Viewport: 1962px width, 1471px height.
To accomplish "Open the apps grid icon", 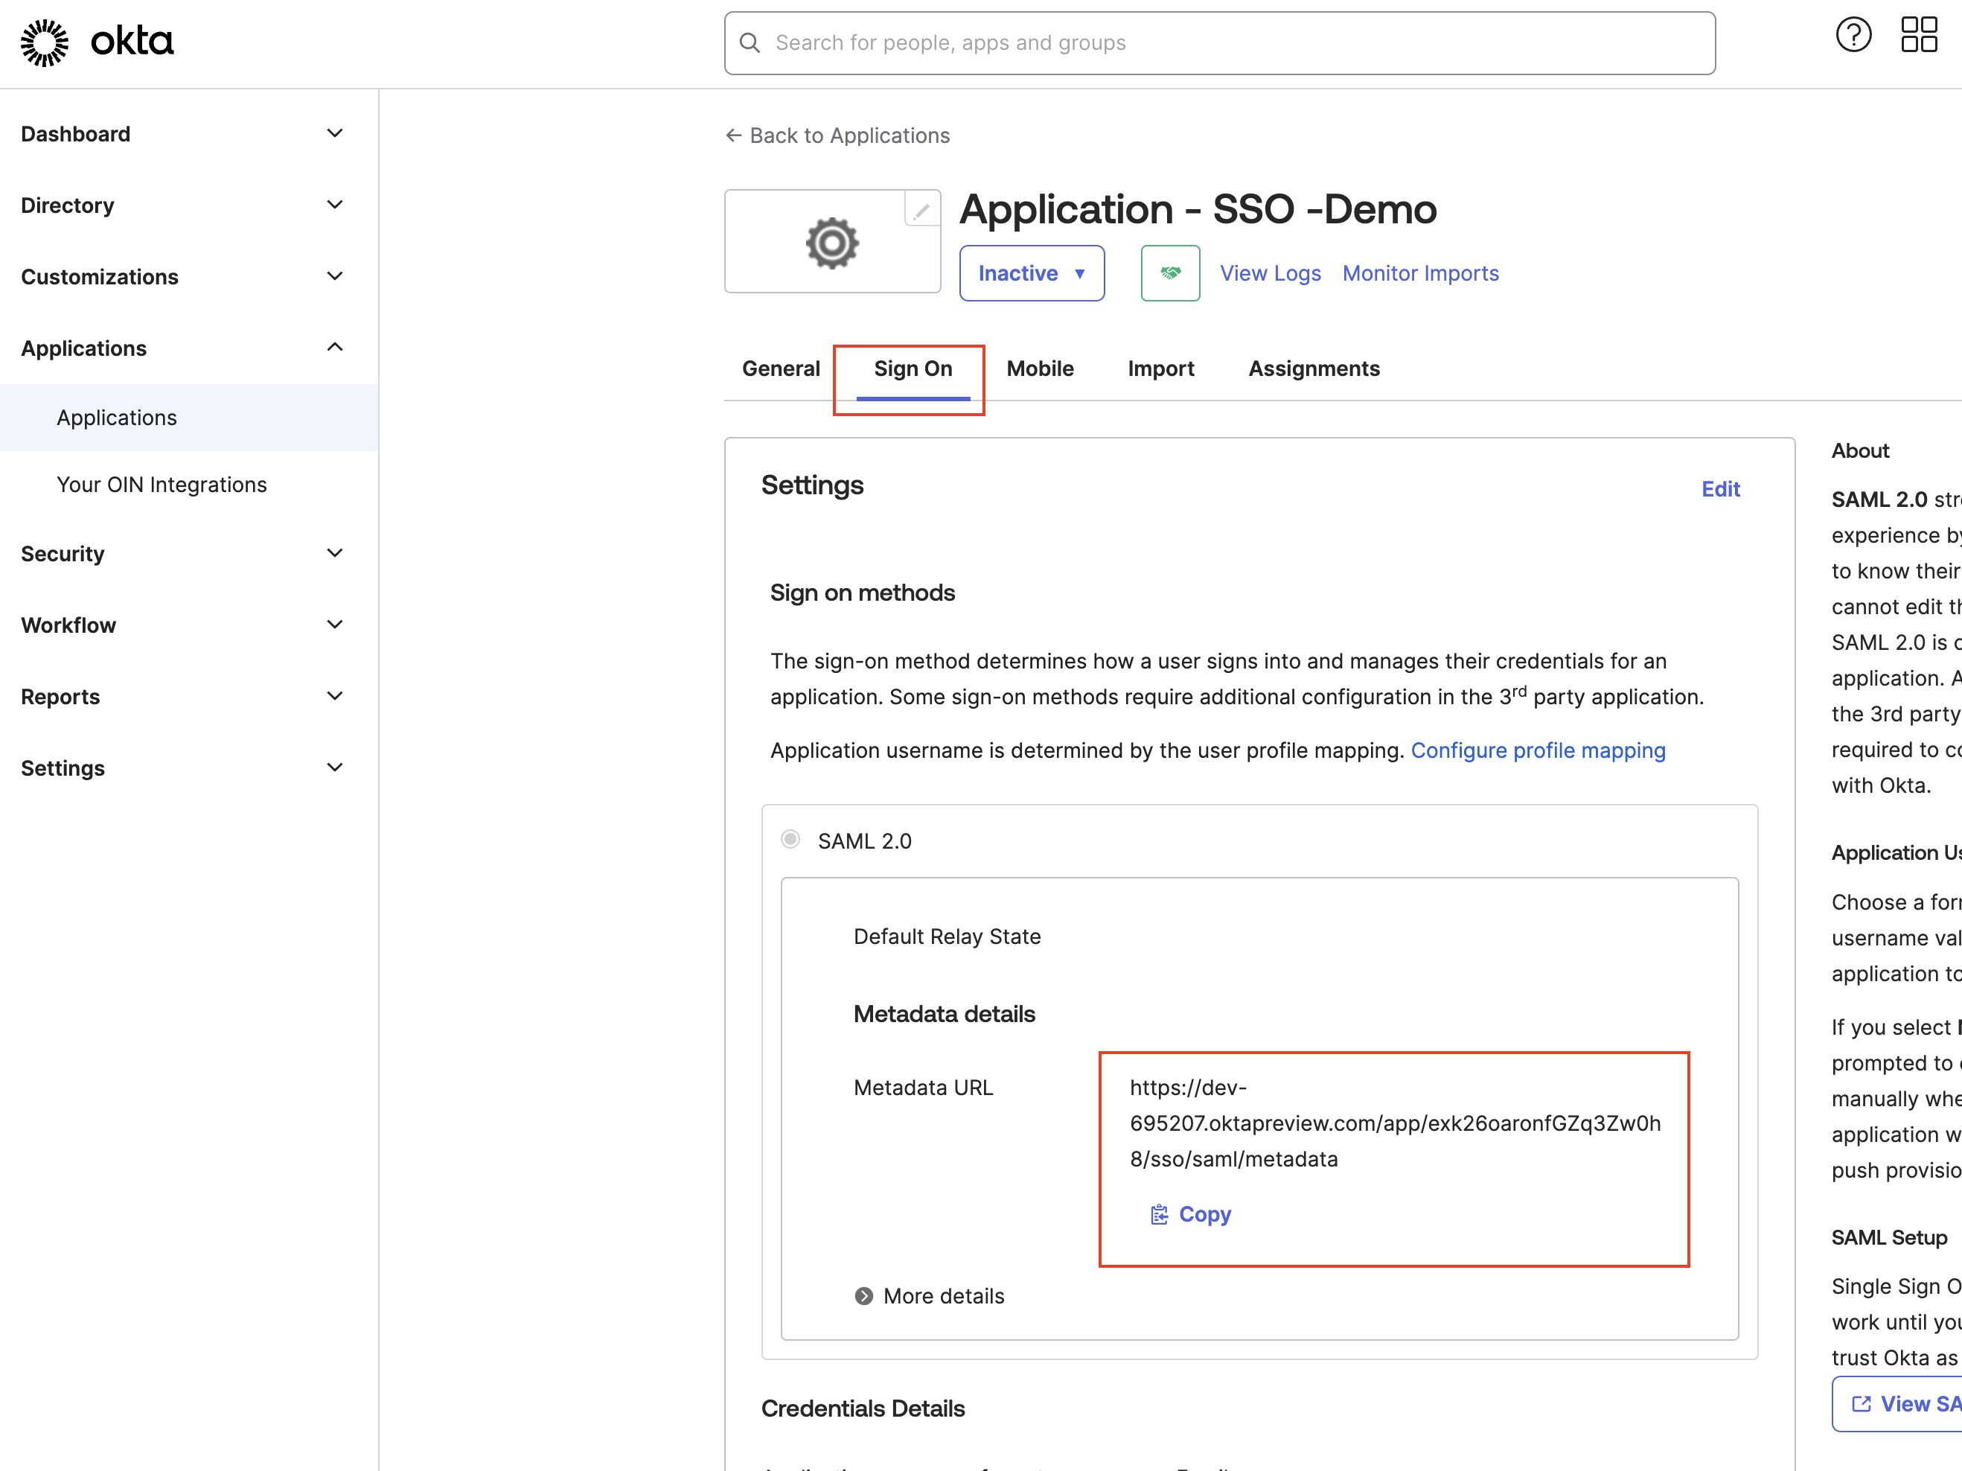I will 1919,34.
